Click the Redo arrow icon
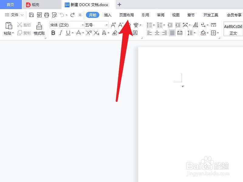 tap(72, 15)
